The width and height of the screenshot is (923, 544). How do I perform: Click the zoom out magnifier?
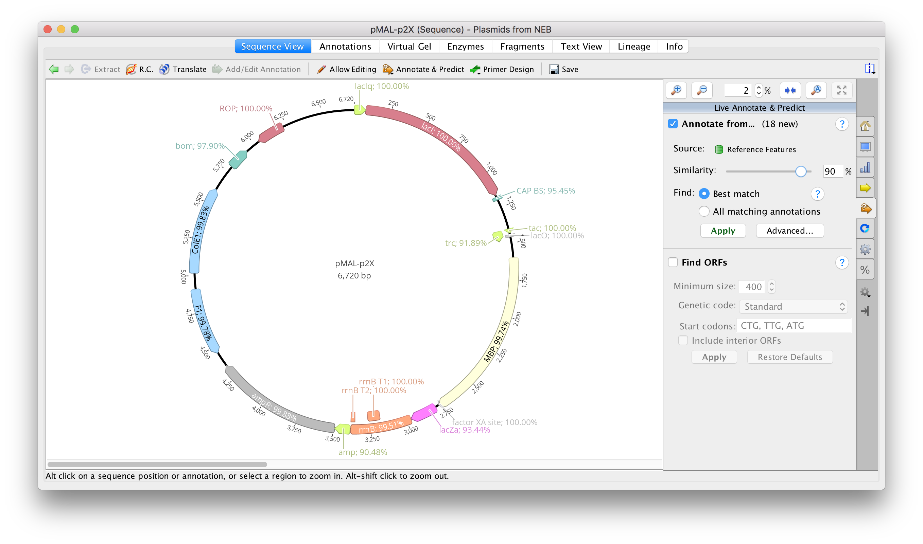(702, 90)
